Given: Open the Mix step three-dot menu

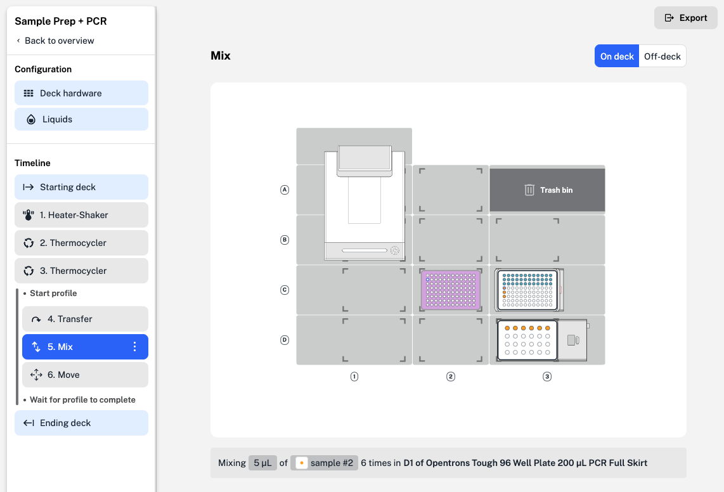Looking at the screenshot, I should pyautogui.click(x=134, y=347).
